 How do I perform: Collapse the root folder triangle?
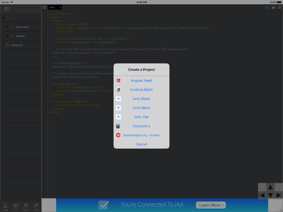tap(3, 18)
